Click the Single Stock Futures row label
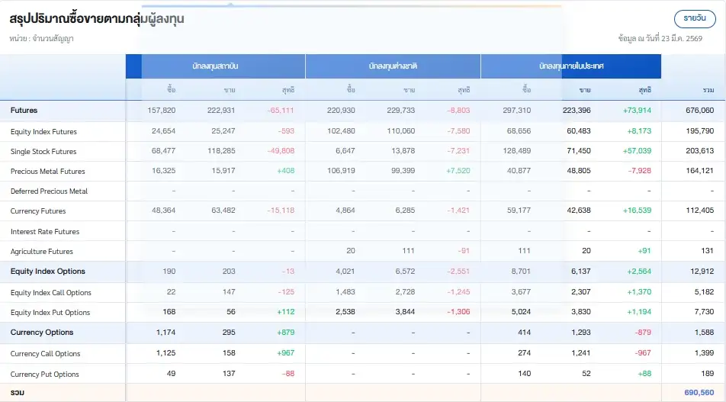The width and height of the screenshot is (726, 402). pyautogui.click(x=43, y=152)
